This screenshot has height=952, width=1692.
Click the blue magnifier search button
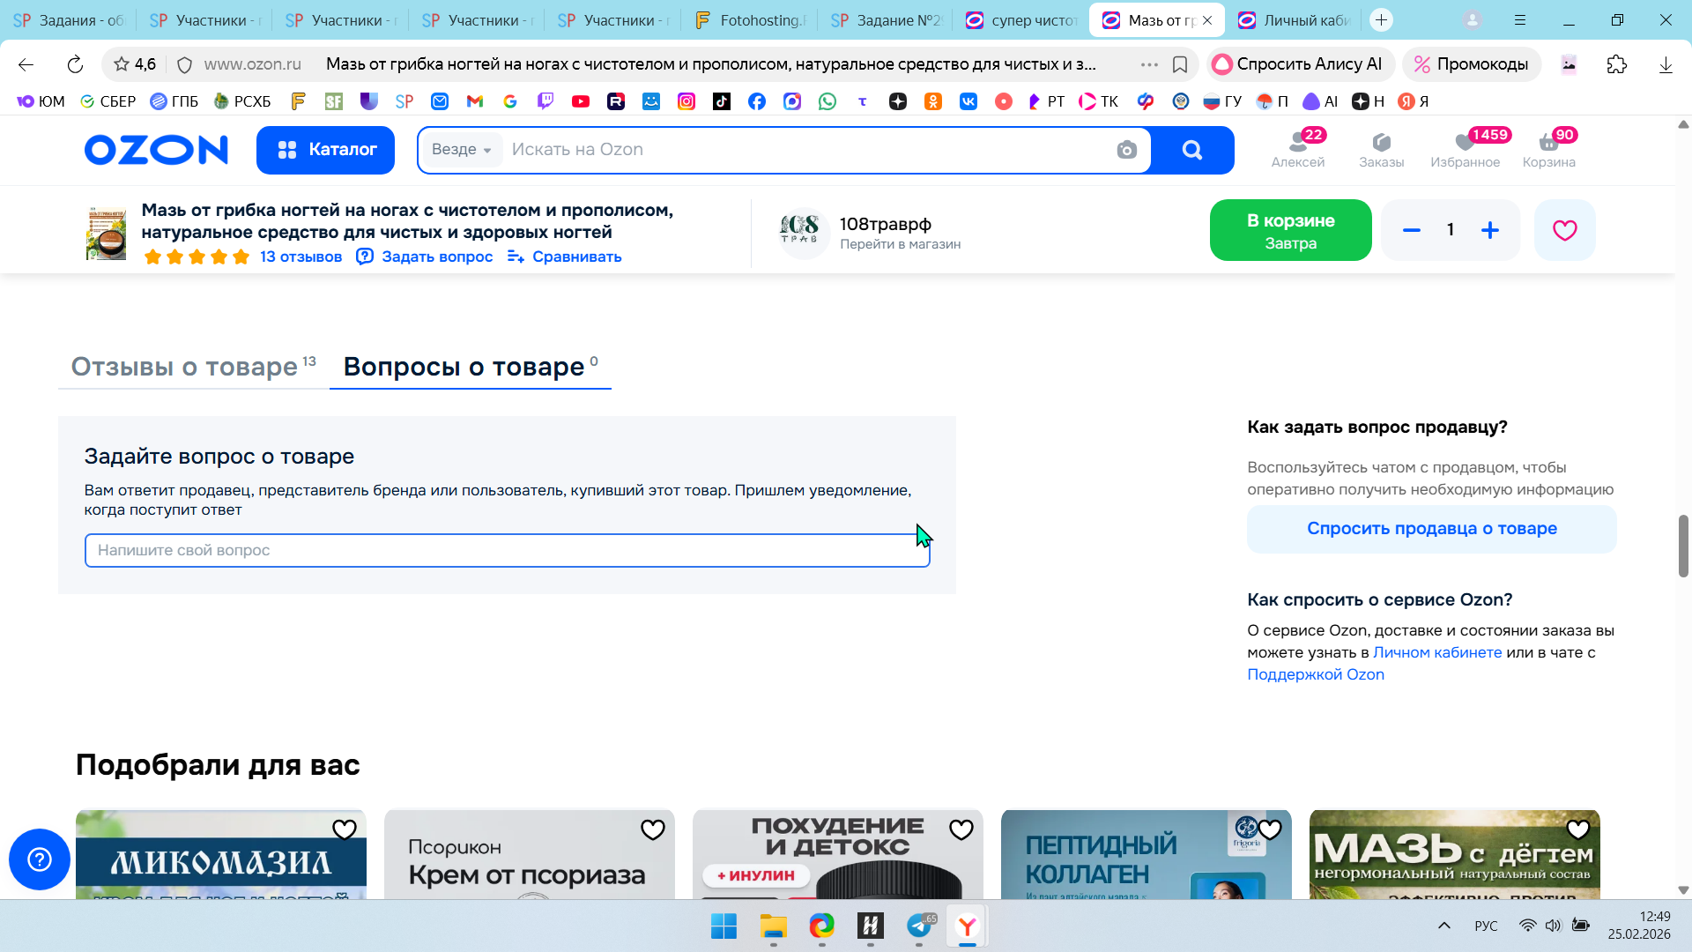coord(1191,150)
